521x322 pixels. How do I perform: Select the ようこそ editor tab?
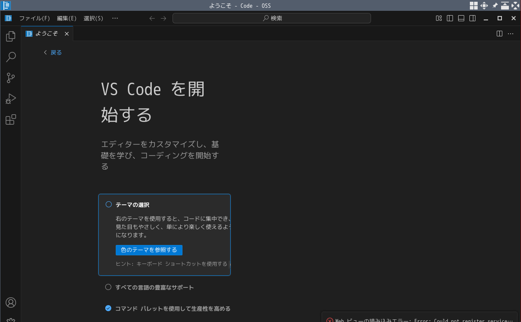tap(47, 33)
